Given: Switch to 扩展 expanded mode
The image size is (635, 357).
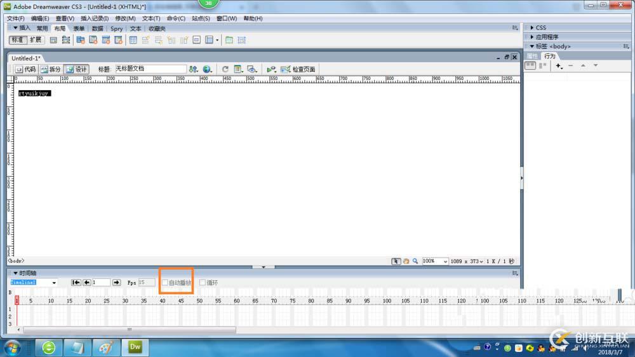Looking at the screenshot, I should (x=35, y=40).
